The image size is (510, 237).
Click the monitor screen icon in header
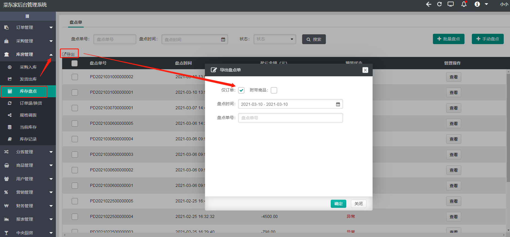tap(451, 4)
